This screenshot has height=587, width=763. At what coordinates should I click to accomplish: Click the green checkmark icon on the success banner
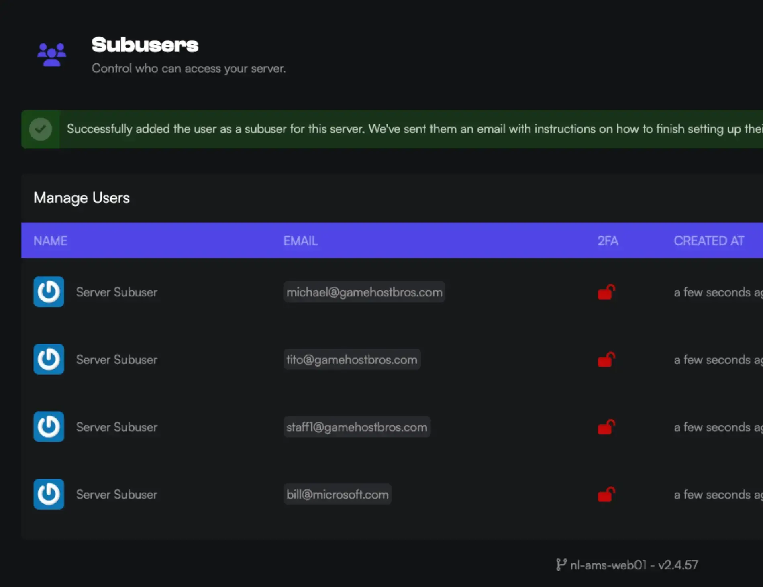tap(41, 129)
